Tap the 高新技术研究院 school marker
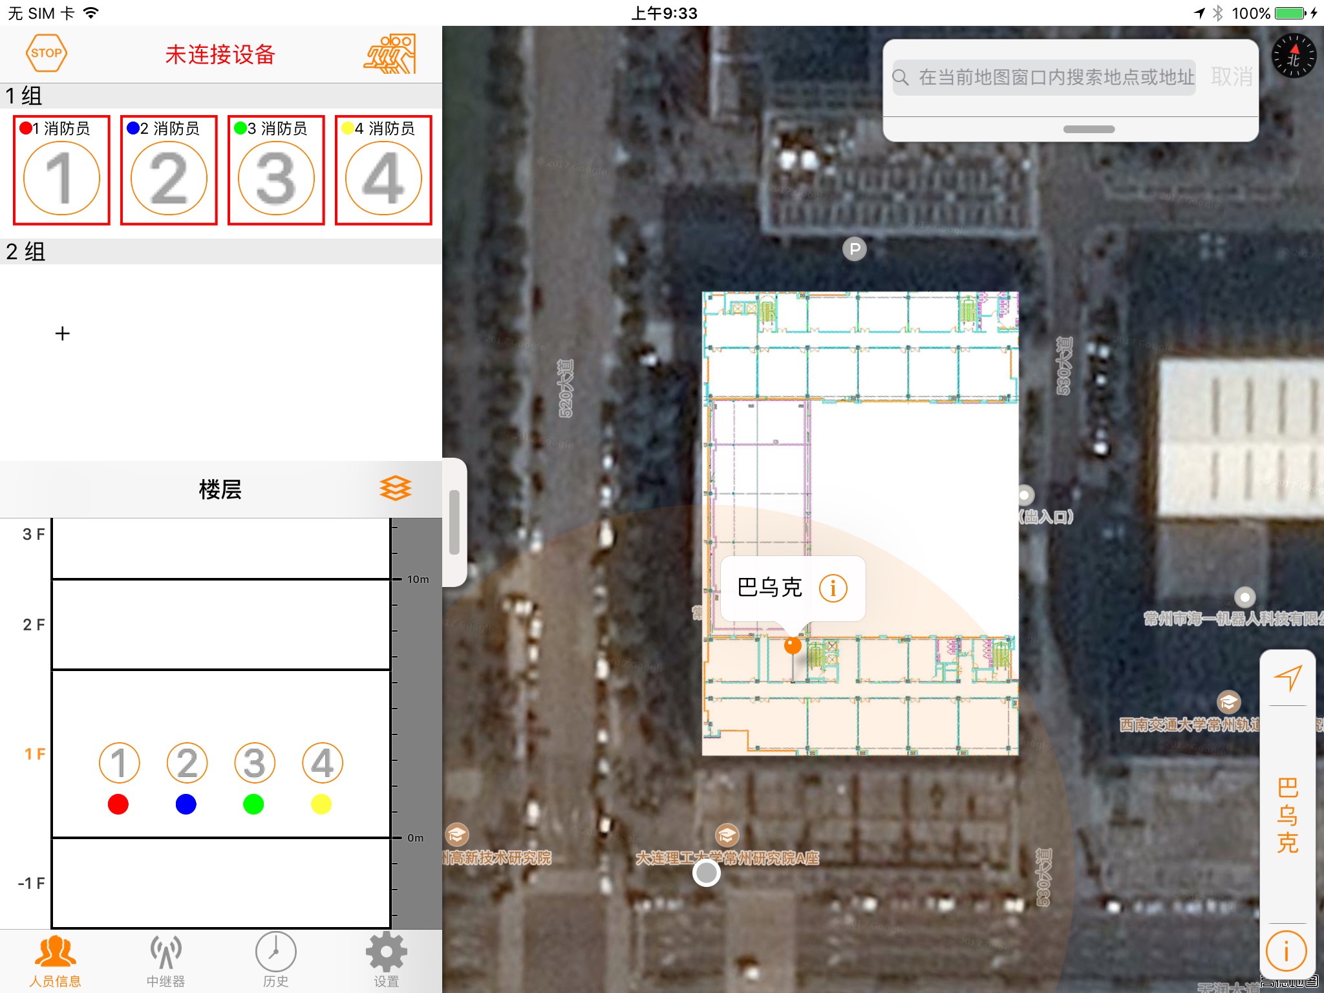Viewport: 1324px width, 993px height. coord(456,835)
